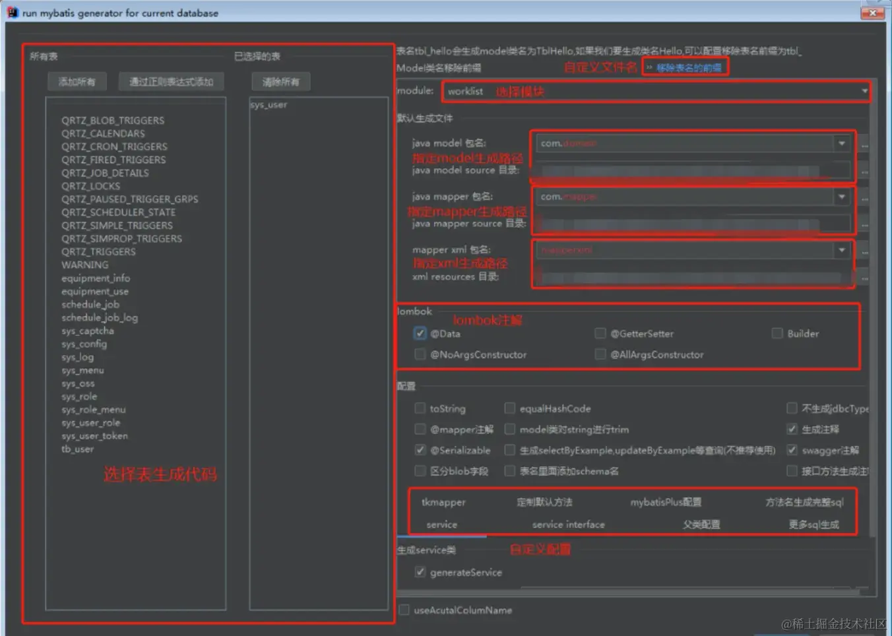Switch to the 更多sql生成 tab
Screen dimensions: 892x636
(813, 525)
